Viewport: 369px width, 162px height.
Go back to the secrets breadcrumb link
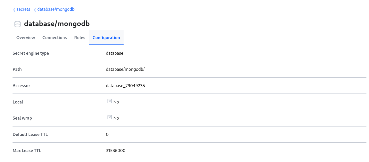coord(23,9)
